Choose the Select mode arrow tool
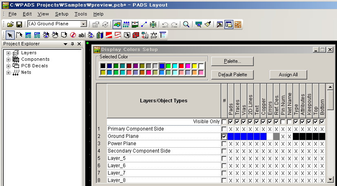 [x=10, y=35]
